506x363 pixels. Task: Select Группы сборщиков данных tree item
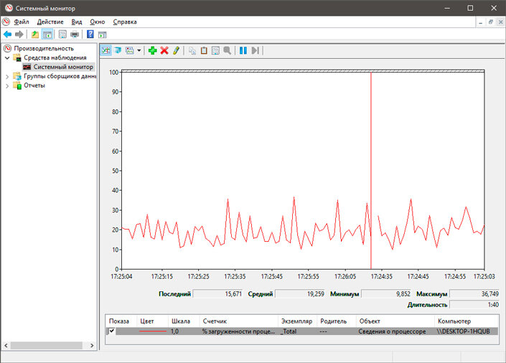tap(60, 77)
